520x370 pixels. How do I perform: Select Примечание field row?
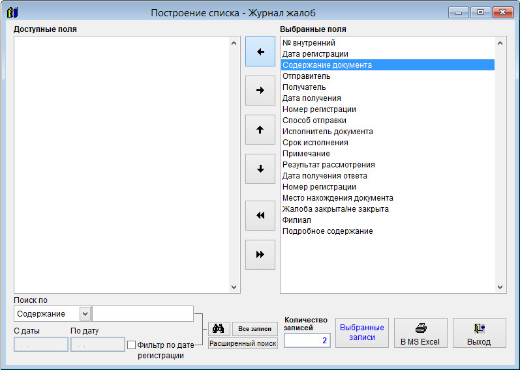(x=388, y=154)
